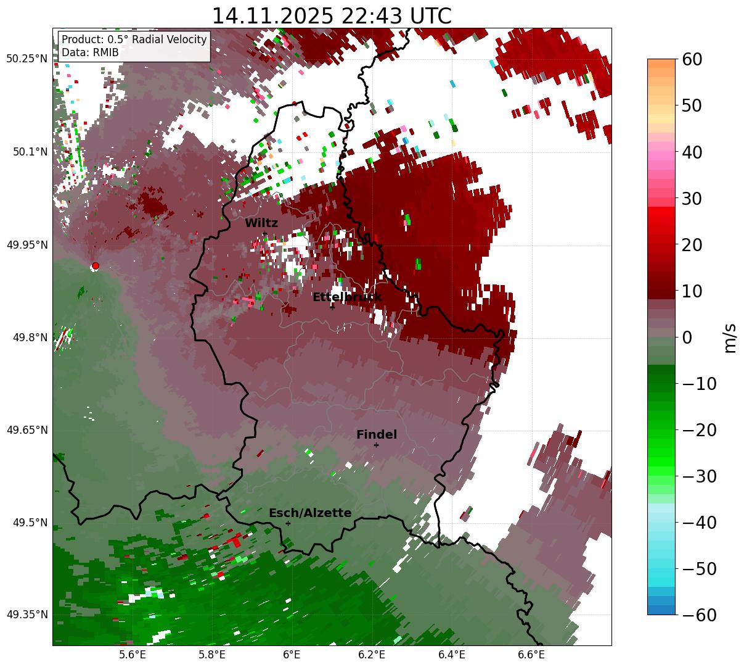The width and height of the screenshot is (744, 667).
Task: Click the red radar site marker dot
Action: (x=95, y=266)
